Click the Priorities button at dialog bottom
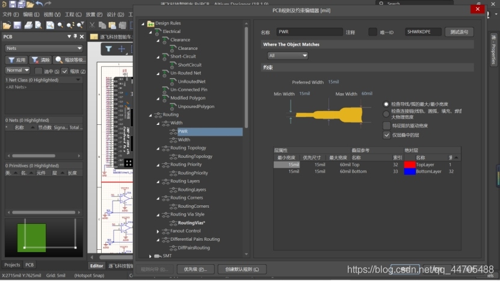This screenshot has width=500, height=281. click(196, 269)
